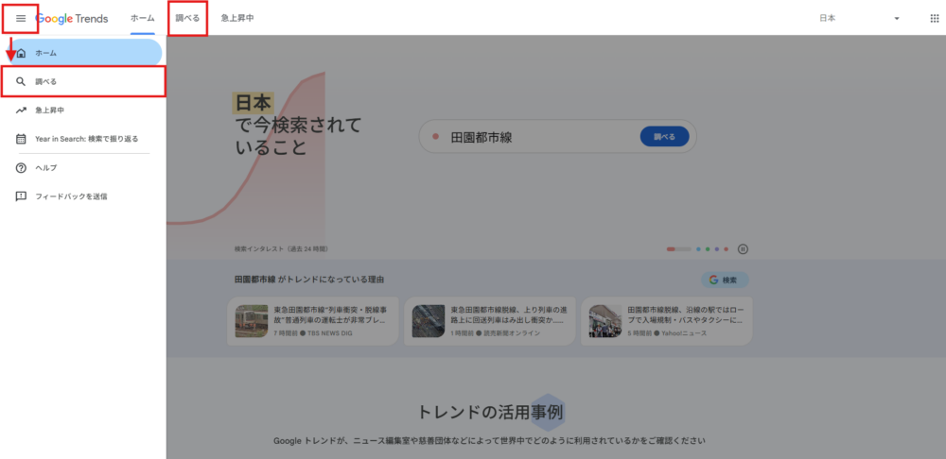Click the trending arrow icon for 急上昇中
Viewport: 946px width, 459px height.
[21, 110]
